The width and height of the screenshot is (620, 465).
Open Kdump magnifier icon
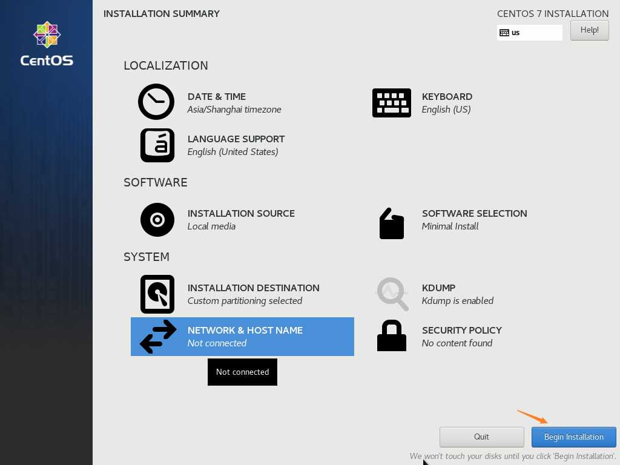pyautogui.click(x=392, y=294)
